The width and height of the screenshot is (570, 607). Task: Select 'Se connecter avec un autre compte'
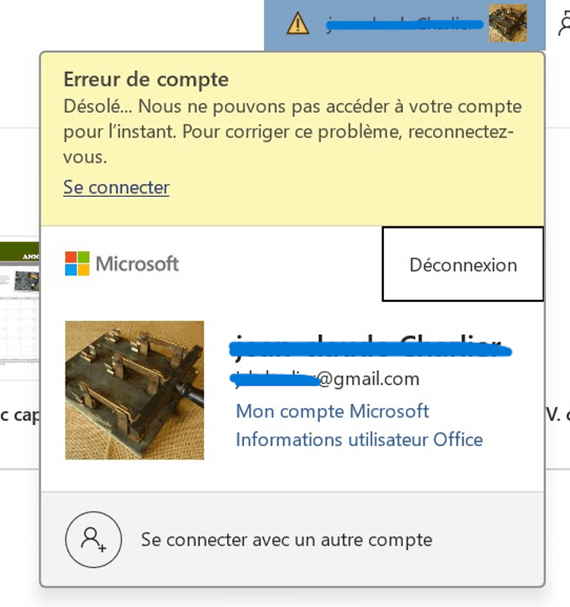pos(287,540)
